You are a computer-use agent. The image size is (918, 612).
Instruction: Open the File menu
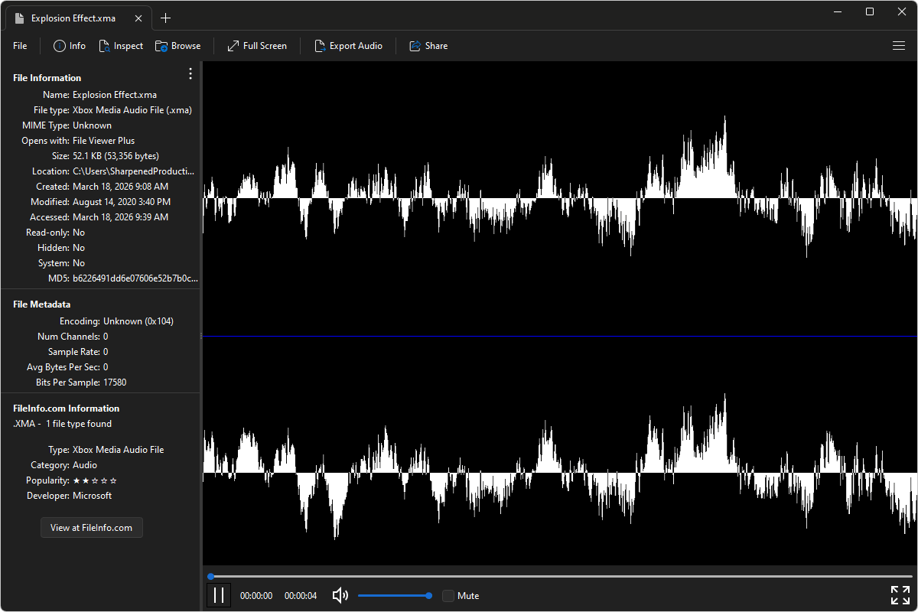click(x=19, y=45)
